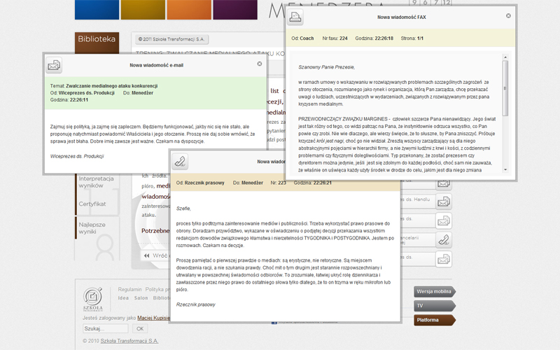Screen dimensions: 560x350
Task: Click the Temat line in the e-mail popup
Action: [104, 86]
